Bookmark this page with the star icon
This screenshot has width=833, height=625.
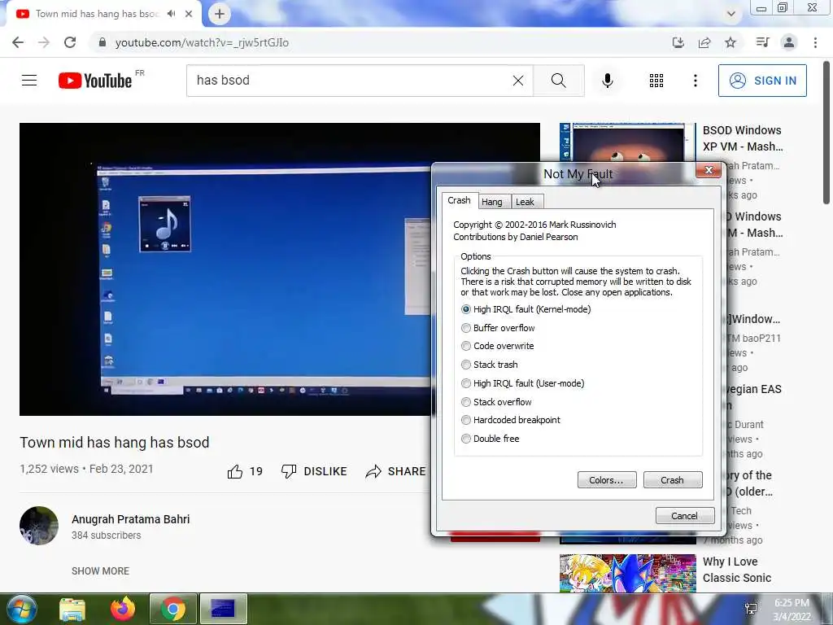pos(731,42)
